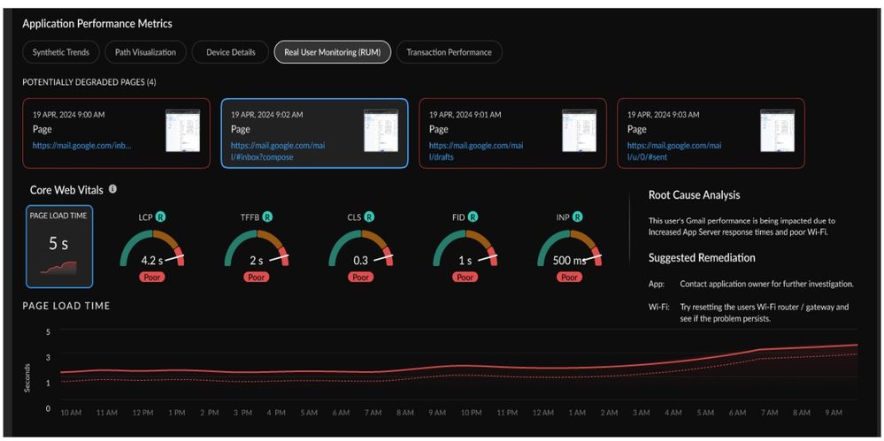Click thumbnail on the 9:00 AM page card
884x441 pixels.
pos(182,131)
